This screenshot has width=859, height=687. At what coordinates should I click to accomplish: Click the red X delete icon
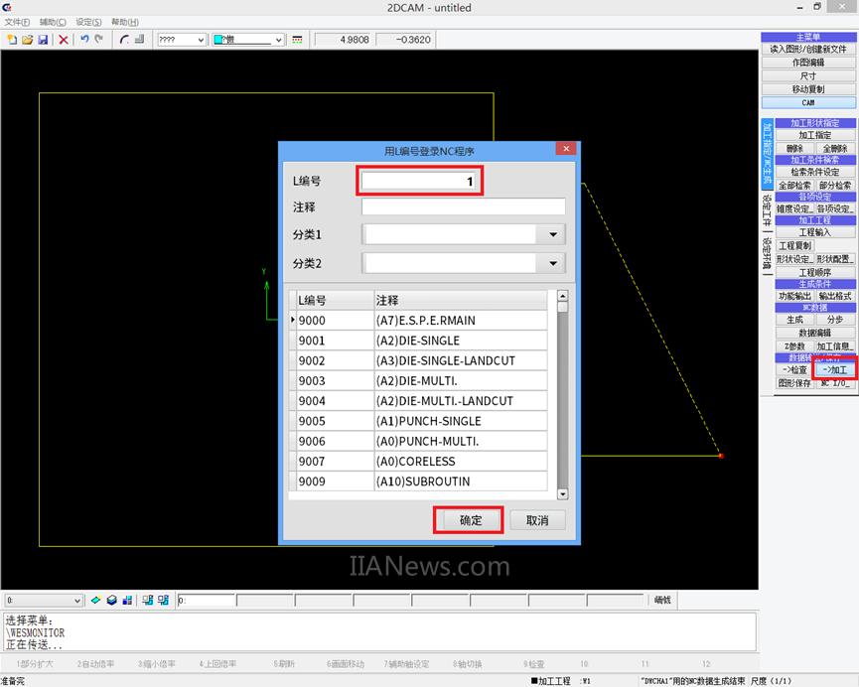(x=64, y=40)
